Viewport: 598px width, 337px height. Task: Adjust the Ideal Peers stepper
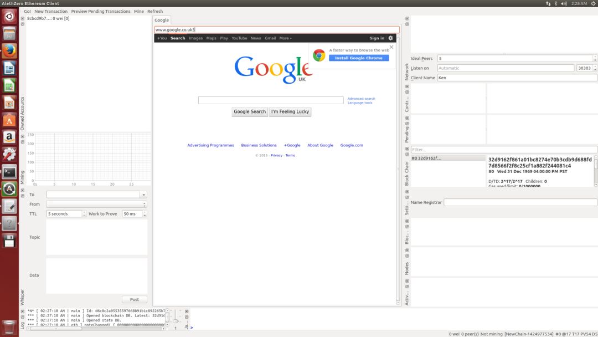[x=595, y=58]
